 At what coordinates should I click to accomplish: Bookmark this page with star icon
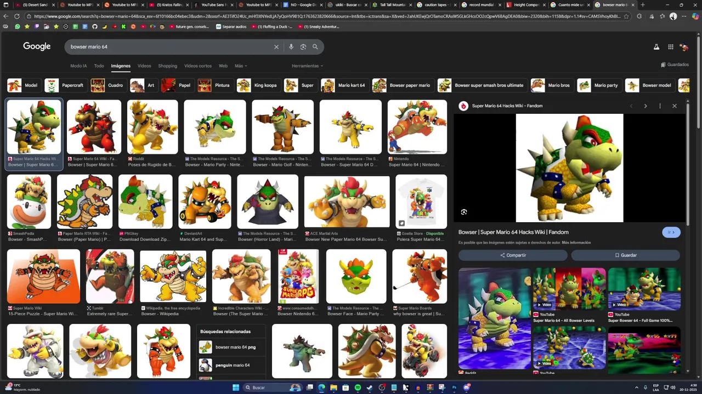[x=626, y=16]
